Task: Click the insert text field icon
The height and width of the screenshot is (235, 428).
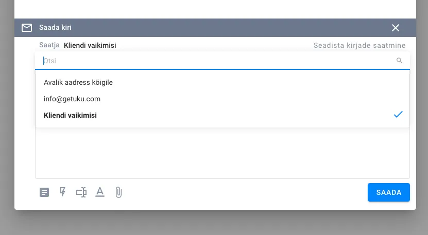Action: coord(81,192)
